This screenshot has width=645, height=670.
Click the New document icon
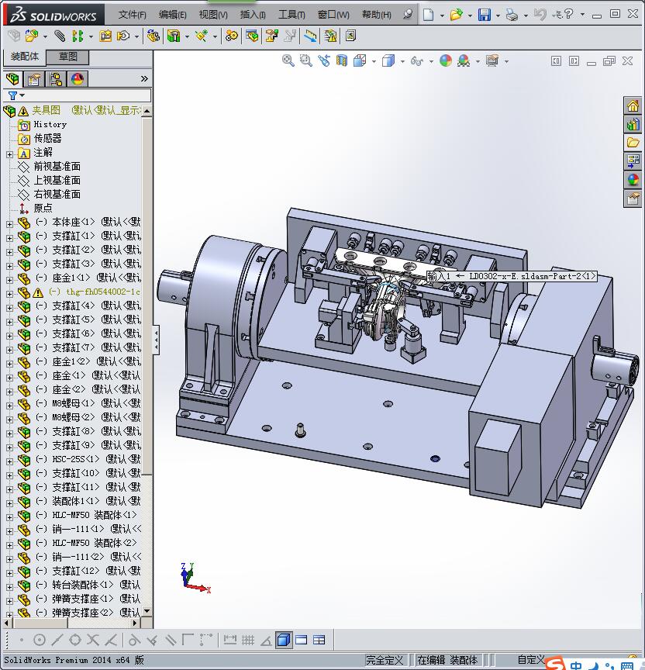click(x=428, y=15)
